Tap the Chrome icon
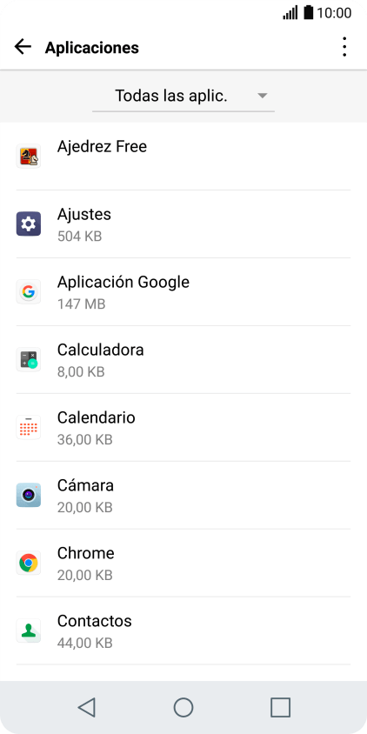367x734 pixels. 29,563
